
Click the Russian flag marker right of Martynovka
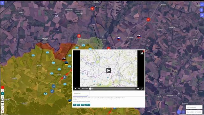tap(139, 36)
